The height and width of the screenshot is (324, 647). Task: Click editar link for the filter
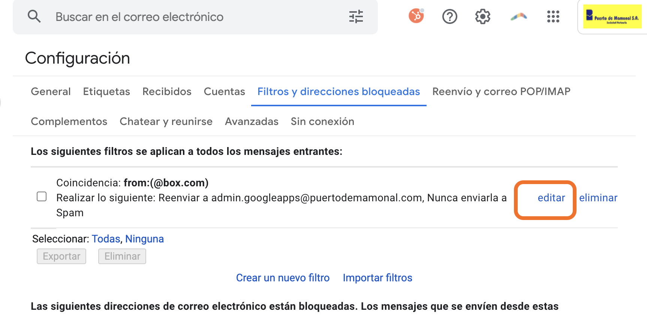coord(551,198)
